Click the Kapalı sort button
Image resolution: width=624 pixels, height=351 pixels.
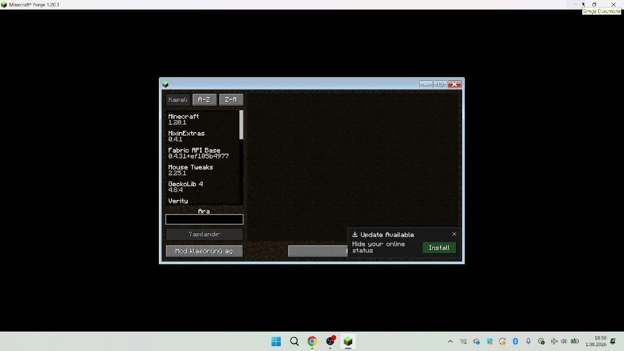tap(178, 99)
